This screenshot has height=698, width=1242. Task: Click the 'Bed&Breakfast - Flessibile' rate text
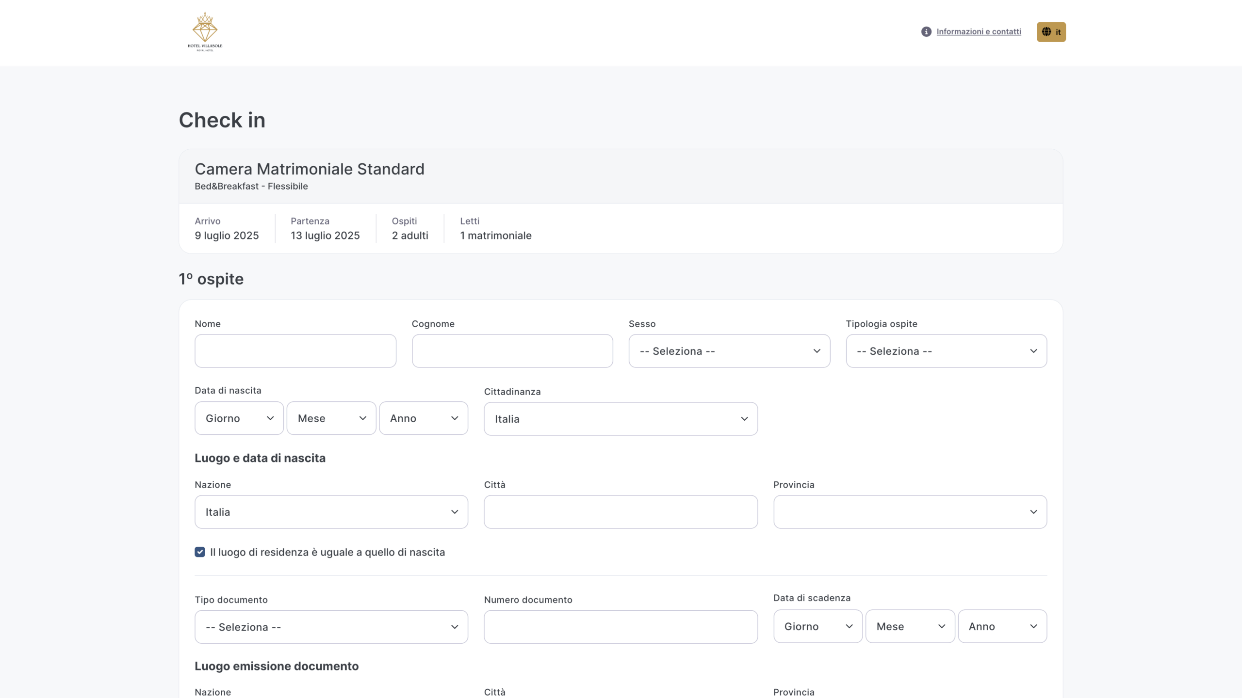251,186
